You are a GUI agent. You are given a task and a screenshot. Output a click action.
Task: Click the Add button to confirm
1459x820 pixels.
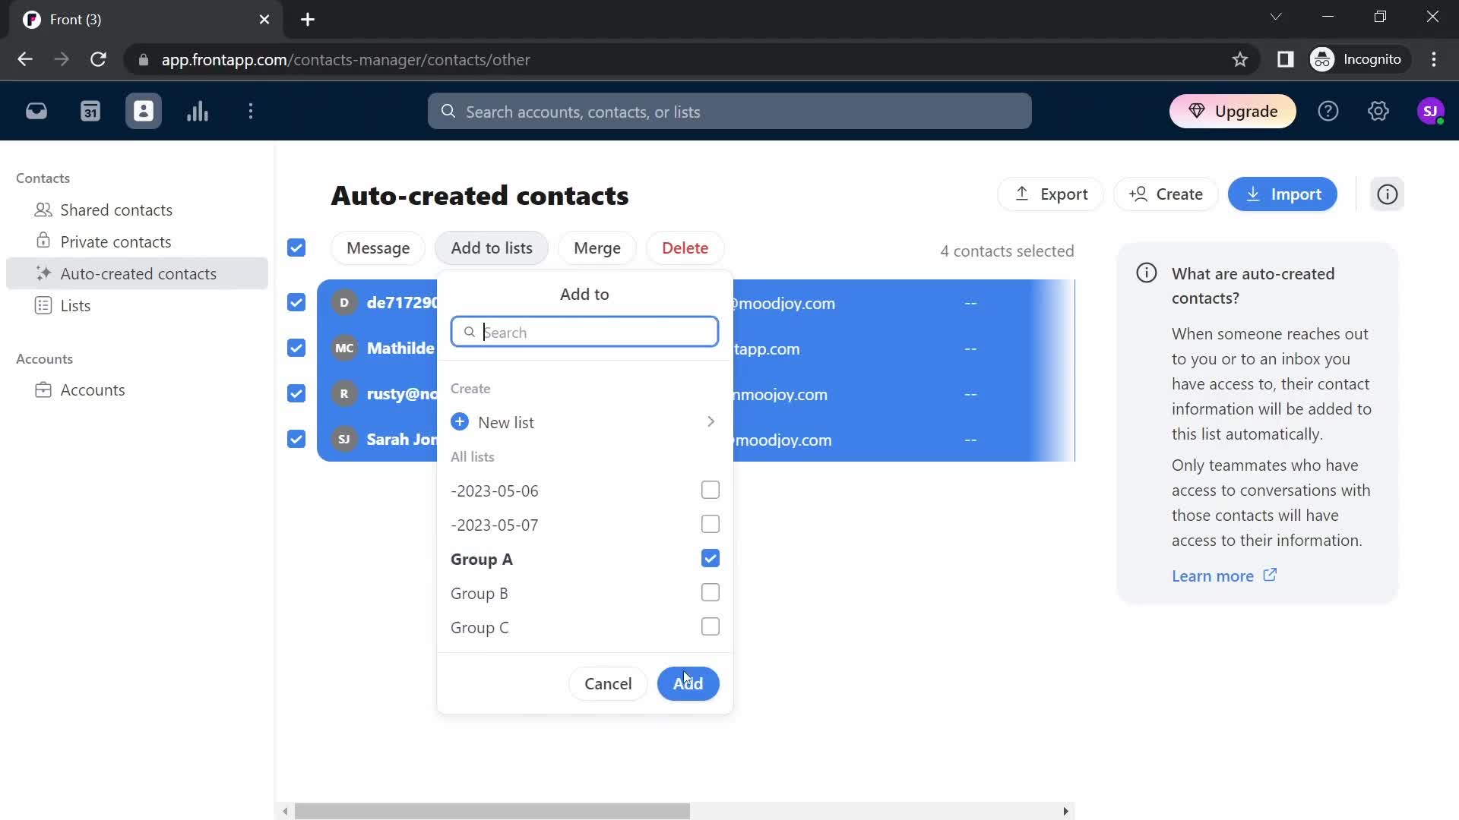[x=688, y=683]
